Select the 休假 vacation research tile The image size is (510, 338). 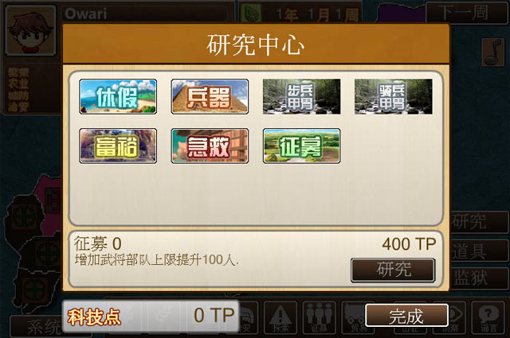tap(118, 96)
